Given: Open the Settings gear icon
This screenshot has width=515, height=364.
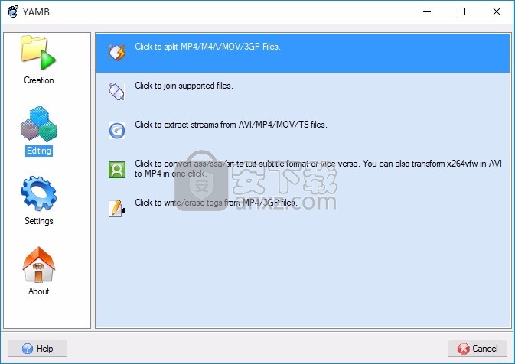Looking at the screenshot, I should pos(39,193).
